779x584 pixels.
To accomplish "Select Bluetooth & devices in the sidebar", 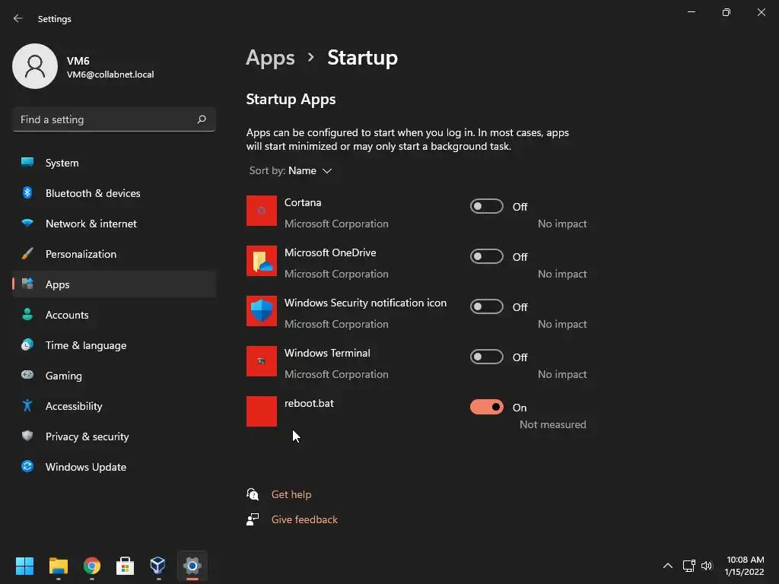I will coord(92,193).
